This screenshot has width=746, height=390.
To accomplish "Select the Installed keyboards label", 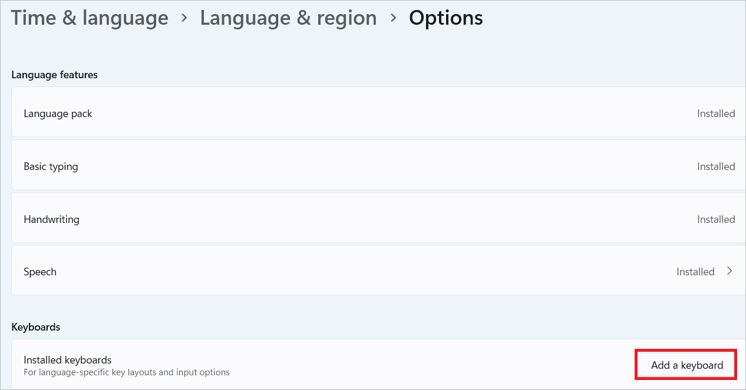I will (x=67, y=360).
